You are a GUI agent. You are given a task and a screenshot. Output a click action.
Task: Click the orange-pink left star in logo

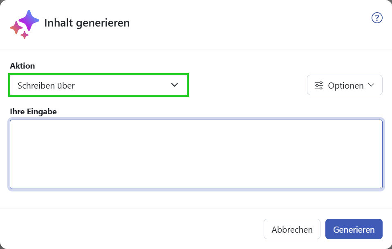[x=16, y=28]
